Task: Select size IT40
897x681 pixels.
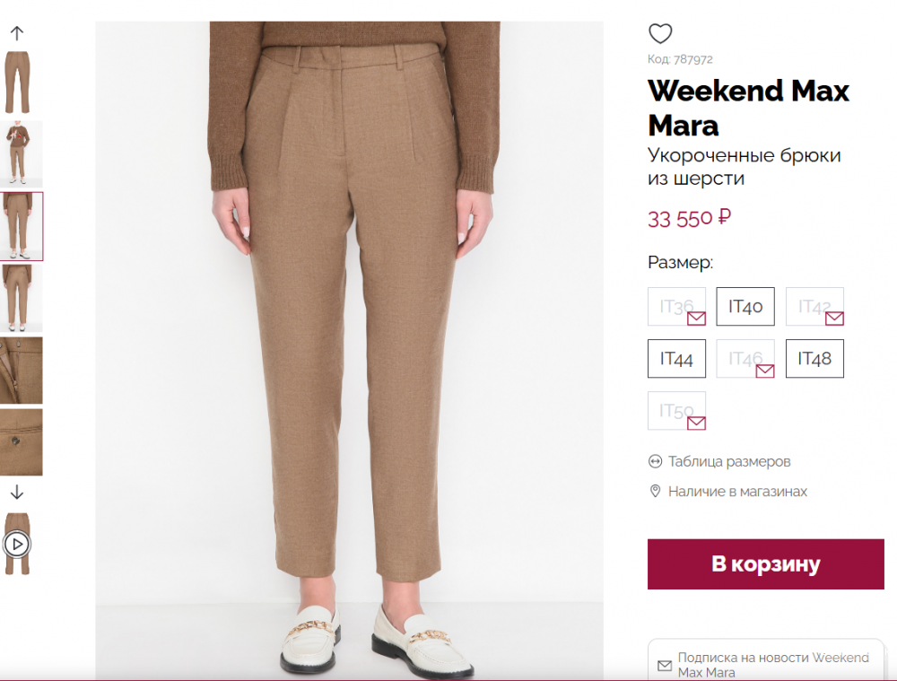Action: tap(745, 306)
